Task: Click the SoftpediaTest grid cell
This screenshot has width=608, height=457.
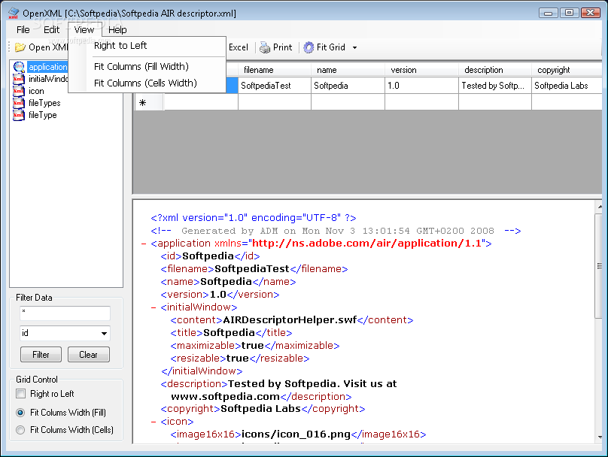Action: [275, 86]
